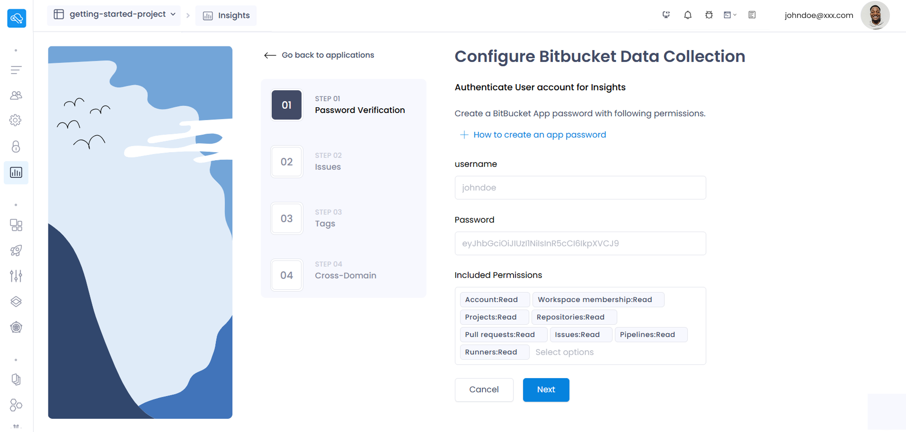This screenshot has width=906, height=432.
Task: Click the johndoe@xxx.com account label
Action: [x=819, y=15]
